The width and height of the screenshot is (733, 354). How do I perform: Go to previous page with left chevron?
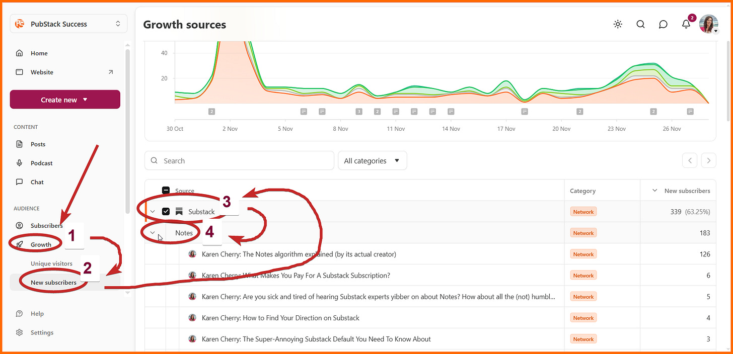tap(690, 161)
